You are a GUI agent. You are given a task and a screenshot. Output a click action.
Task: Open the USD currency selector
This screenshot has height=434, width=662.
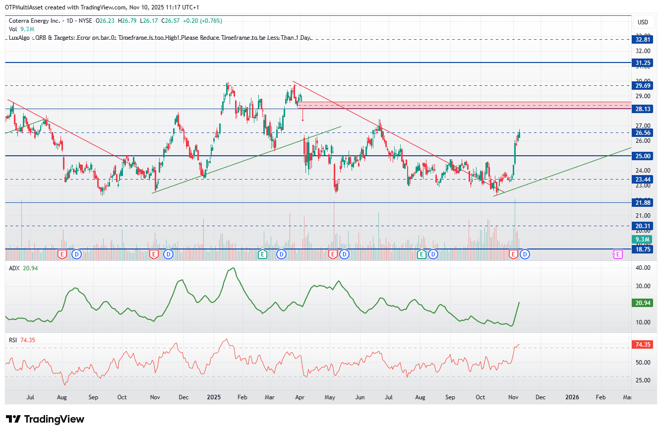click(643, 22)
